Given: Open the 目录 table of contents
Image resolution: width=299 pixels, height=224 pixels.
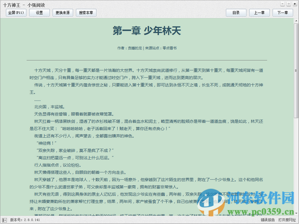Looking at the screenshot, I should (236, 12).
